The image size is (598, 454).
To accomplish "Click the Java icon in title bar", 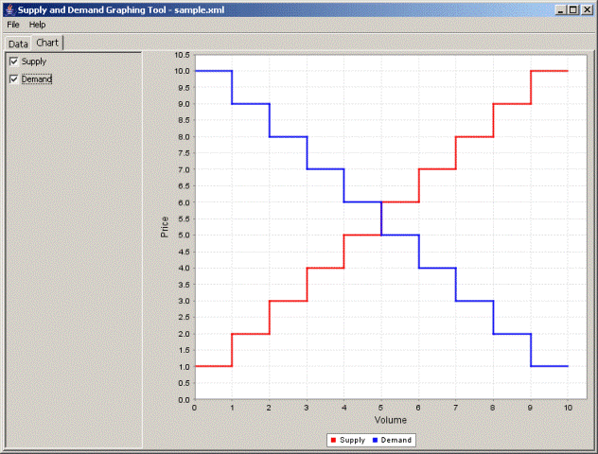I will coord(9,9).
